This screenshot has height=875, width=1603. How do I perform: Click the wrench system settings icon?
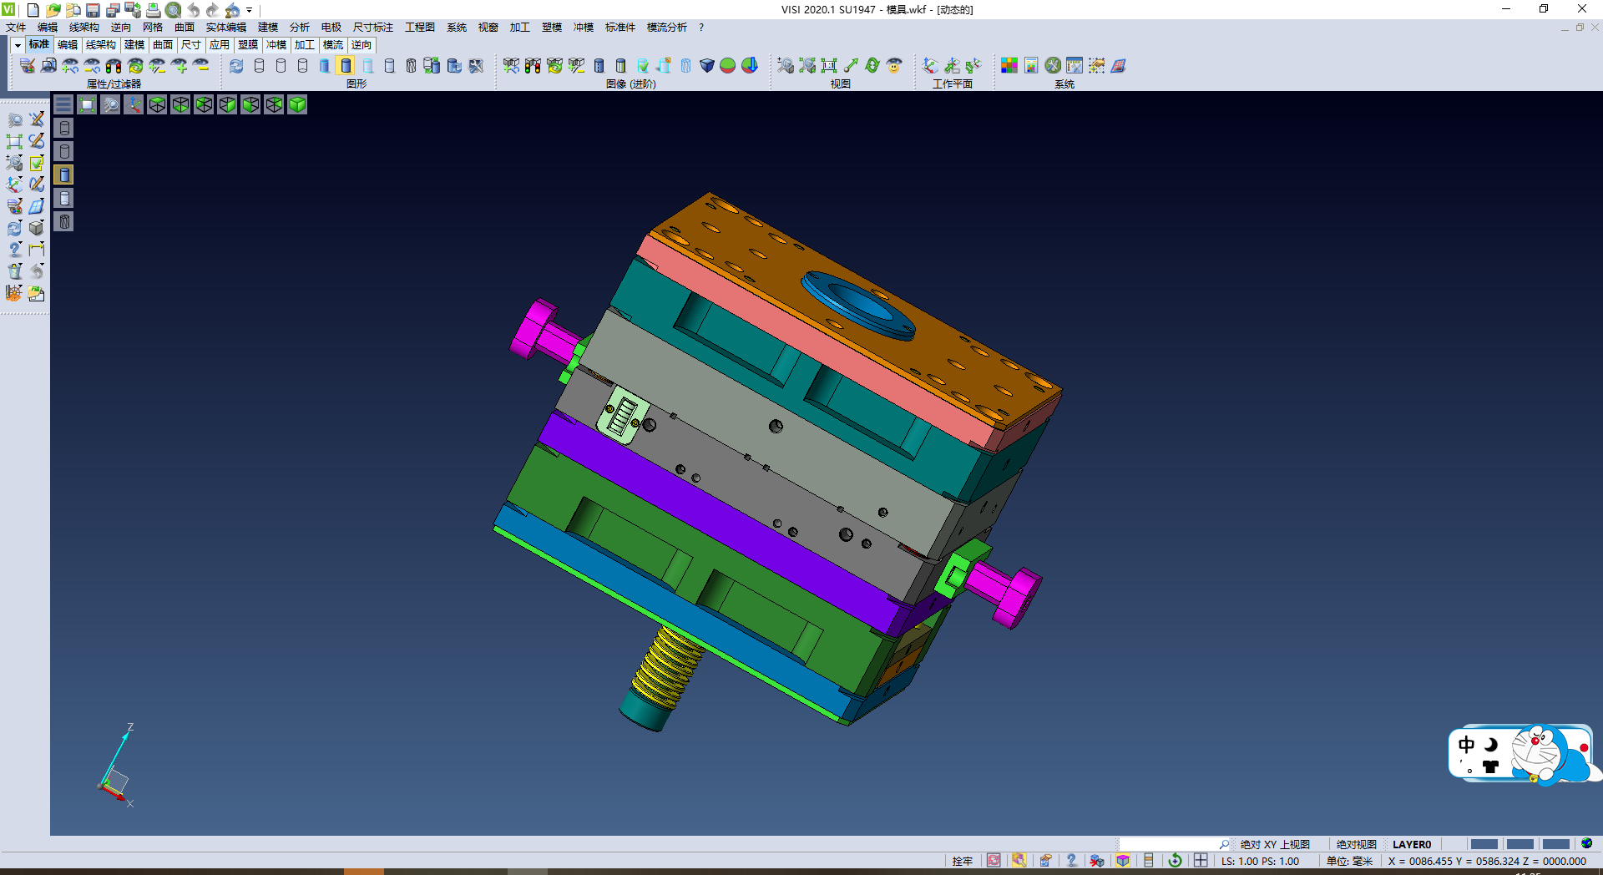[x=1054, y=65]
